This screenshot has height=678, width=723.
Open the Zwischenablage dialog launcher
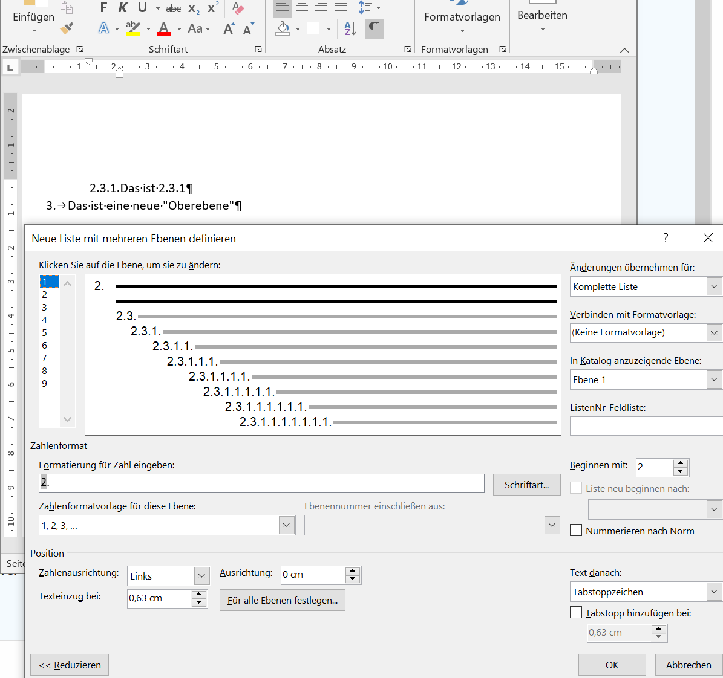coord(80,49)
